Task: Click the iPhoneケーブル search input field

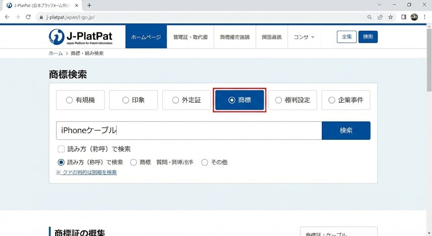Action: click(189, 130)
